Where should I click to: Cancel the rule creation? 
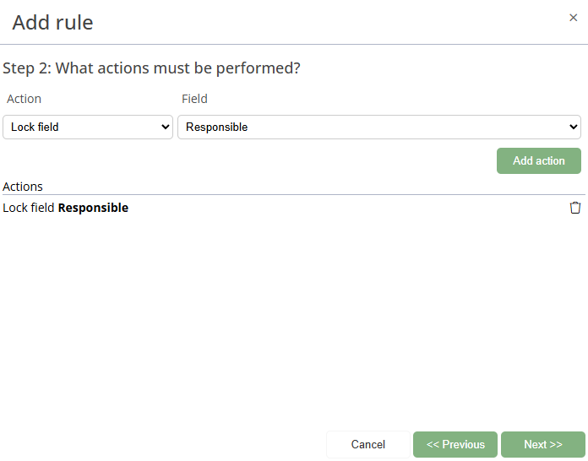(368, 445)
